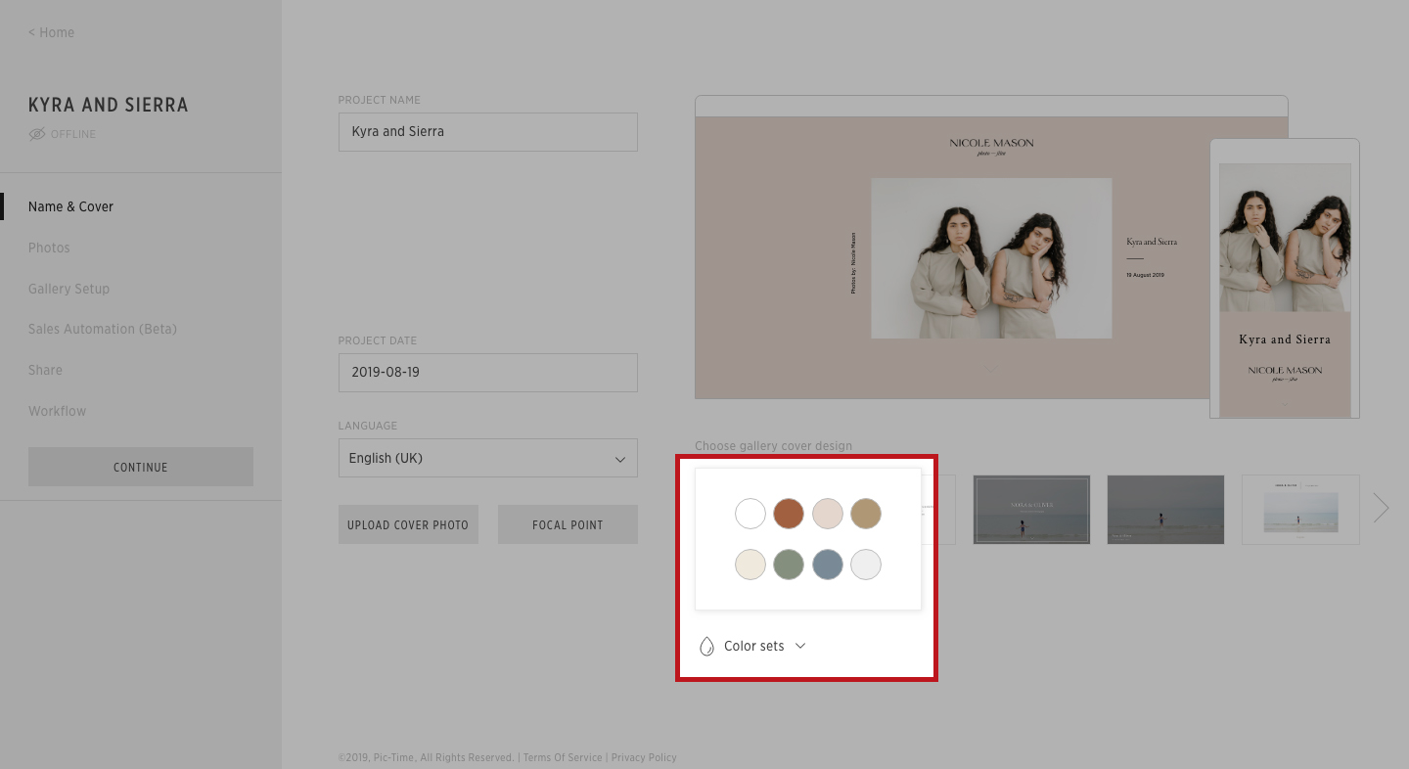
Task: Select the cream beige color swatch
Action: [750, 565]
